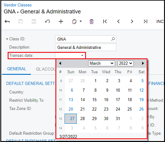This screenshot has height=142, width=165.
Task: Go to last record icon
Action: pos(146,21)
